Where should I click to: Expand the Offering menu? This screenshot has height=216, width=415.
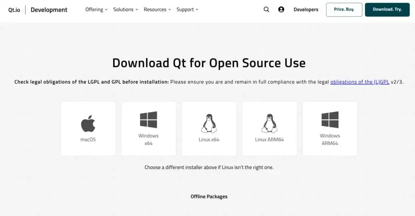pos(96,10)
